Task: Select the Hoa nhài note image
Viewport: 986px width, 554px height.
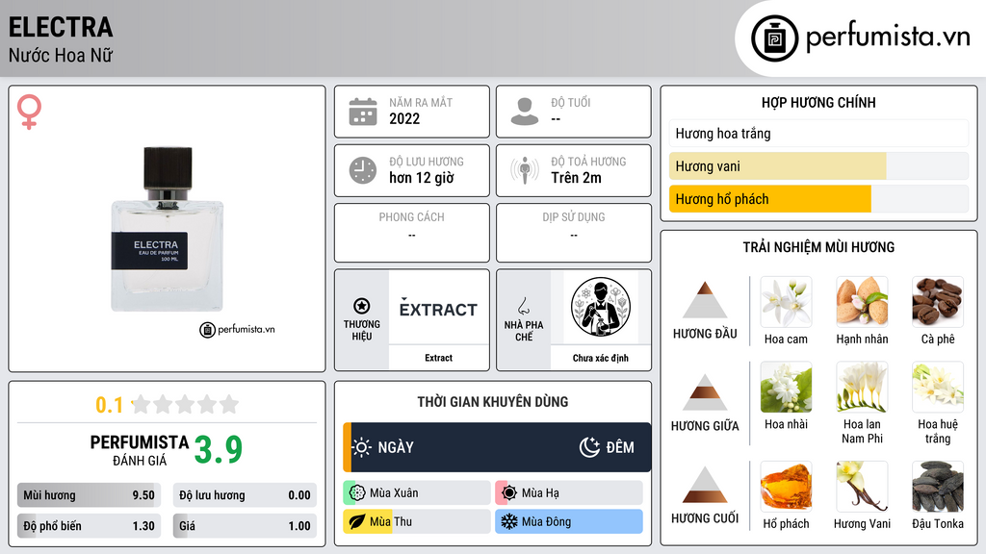Action: click(786, 388)
